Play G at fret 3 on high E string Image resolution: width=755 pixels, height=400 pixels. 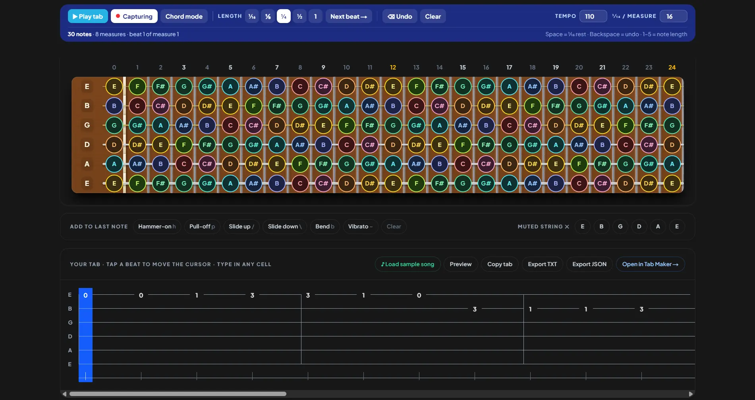point(184,86)
